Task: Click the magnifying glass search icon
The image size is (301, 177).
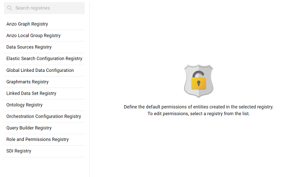Action: click(10, 8)
